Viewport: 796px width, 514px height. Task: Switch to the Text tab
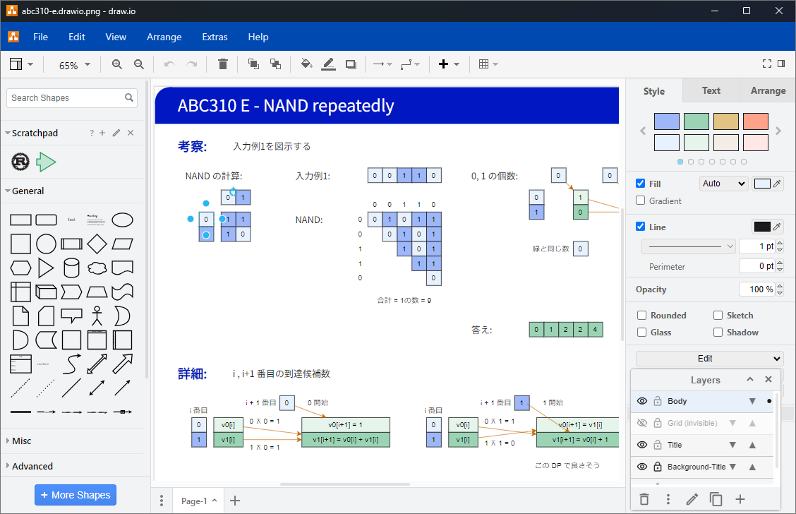point(711,90)
